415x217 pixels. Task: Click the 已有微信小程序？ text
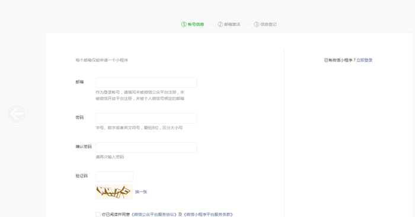click(x=340, y=60)
